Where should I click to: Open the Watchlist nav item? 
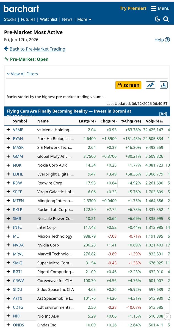click(49, 19)
